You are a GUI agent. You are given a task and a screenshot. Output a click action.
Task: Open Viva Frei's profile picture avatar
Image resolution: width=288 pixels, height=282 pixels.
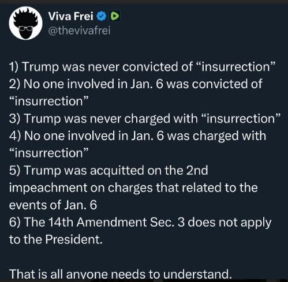coord(25,23)
